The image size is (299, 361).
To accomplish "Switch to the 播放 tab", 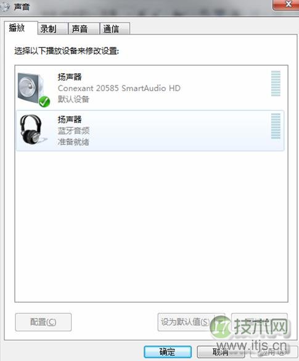I will 21,28.
